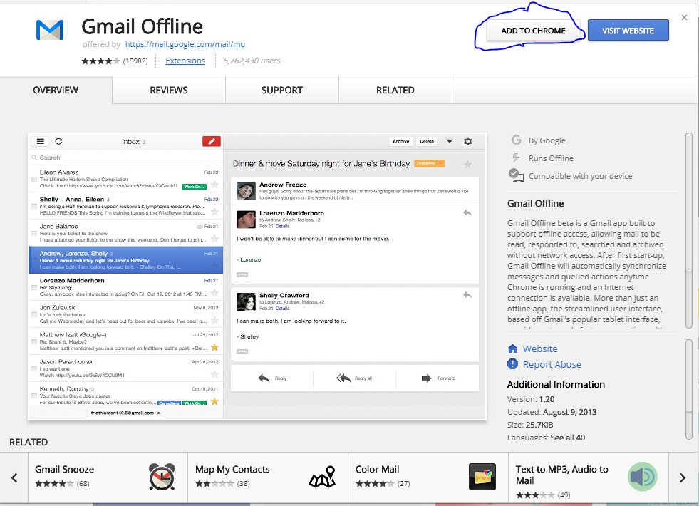Click the description panel scrollbar
The width and height of the screenshot is (699, 506).
(x=689, y=230)
